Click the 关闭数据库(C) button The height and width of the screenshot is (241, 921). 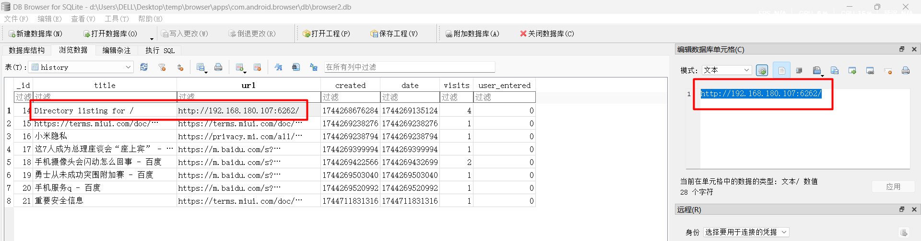pos(547,34)
